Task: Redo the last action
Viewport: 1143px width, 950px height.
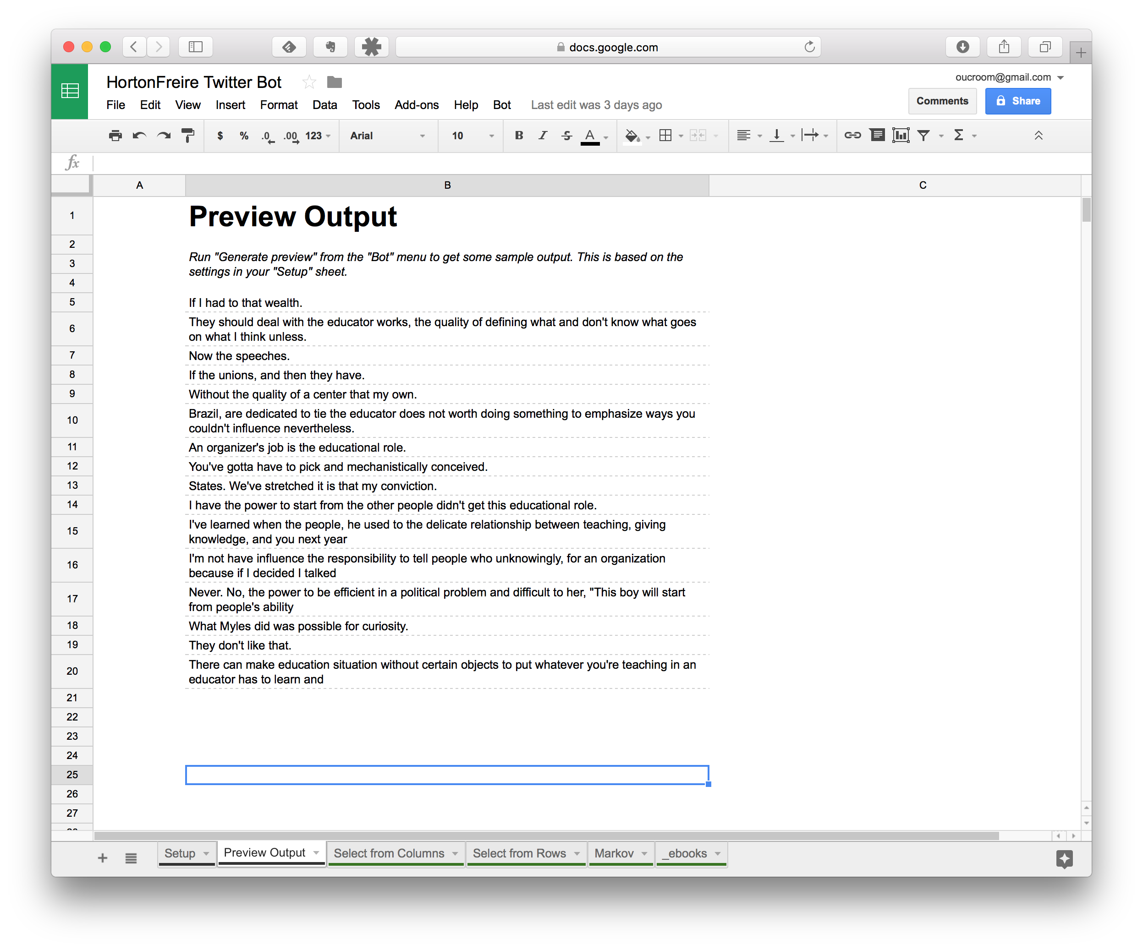Action: 163,136
